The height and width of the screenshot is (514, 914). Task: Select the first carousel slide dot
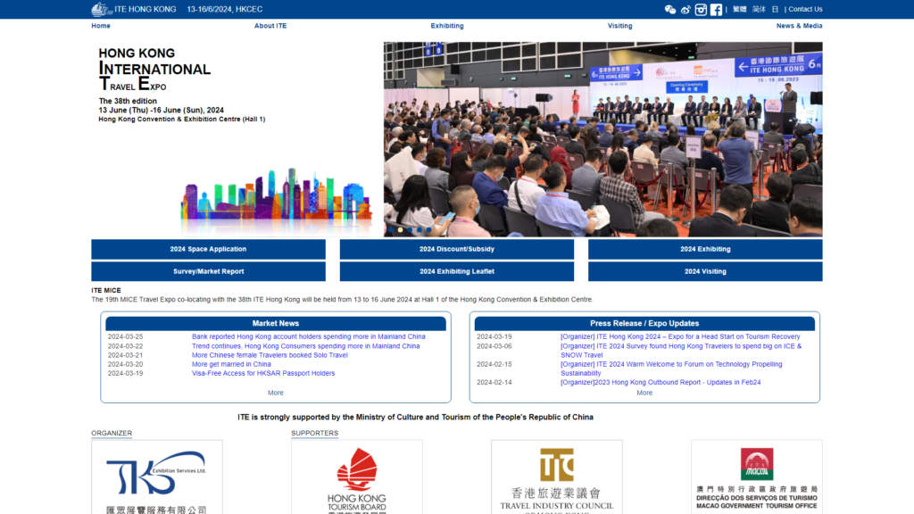pyautogui.click(x=391, y=229)
